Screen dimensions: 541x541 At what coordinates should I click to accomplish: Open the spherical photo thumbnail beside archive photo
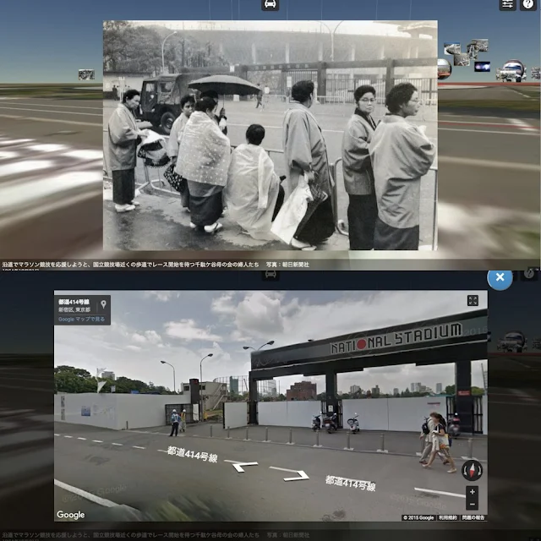[444, 68]
